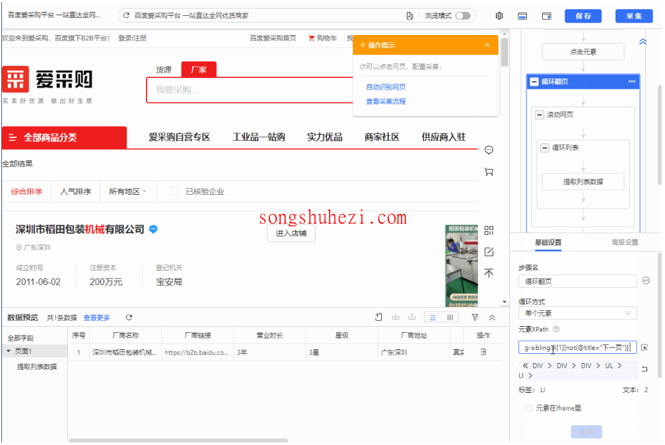The image size is (665, 445).
Task: Open the 循环翻页 step three-dot menu
Action: point(632,81)
